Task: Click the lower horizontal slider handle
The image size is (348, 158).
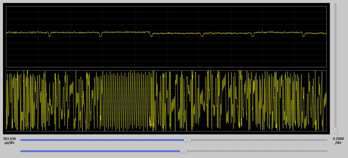Action: pos(183,151)
